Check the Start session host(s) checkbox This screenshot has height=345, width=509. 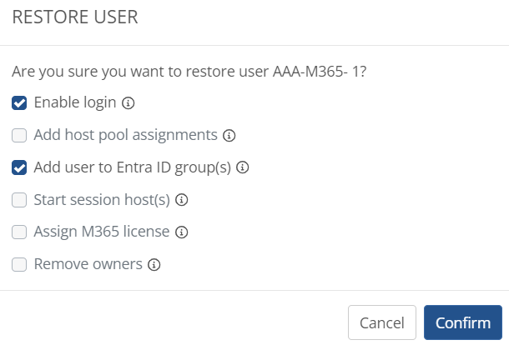click(19, 200)
